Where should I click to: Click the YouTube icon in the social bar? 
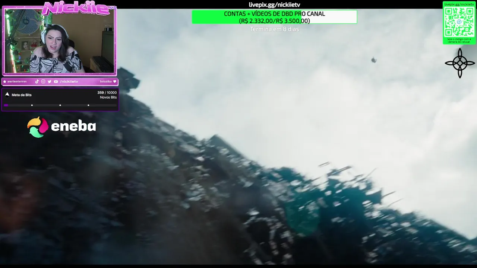pos(56,82)
